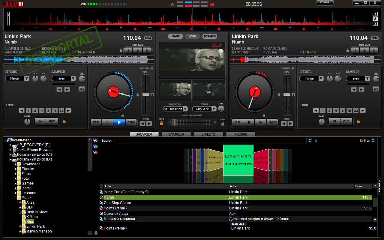The image size is (384, 240).
Task: Click the Numb cover art thumbnail
Action: 238,160
